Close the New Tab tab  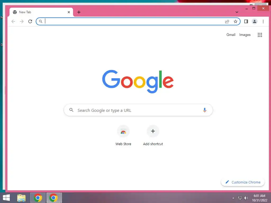(69, 12)
